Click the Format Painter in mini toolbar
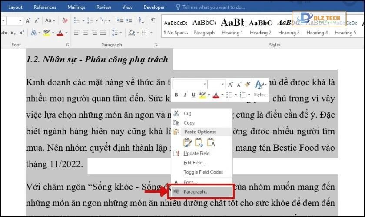This screenshot has width=365, height=217. click(248, 84)
